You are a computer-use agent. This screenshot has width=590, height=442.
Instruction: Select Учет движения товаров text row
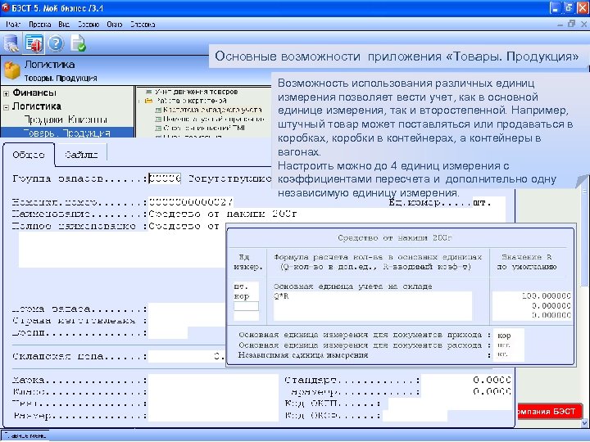point(196,92)
